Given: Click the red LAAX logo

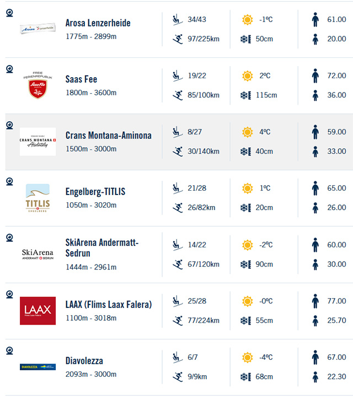Looking at the screenshot, I should (38, 311).
